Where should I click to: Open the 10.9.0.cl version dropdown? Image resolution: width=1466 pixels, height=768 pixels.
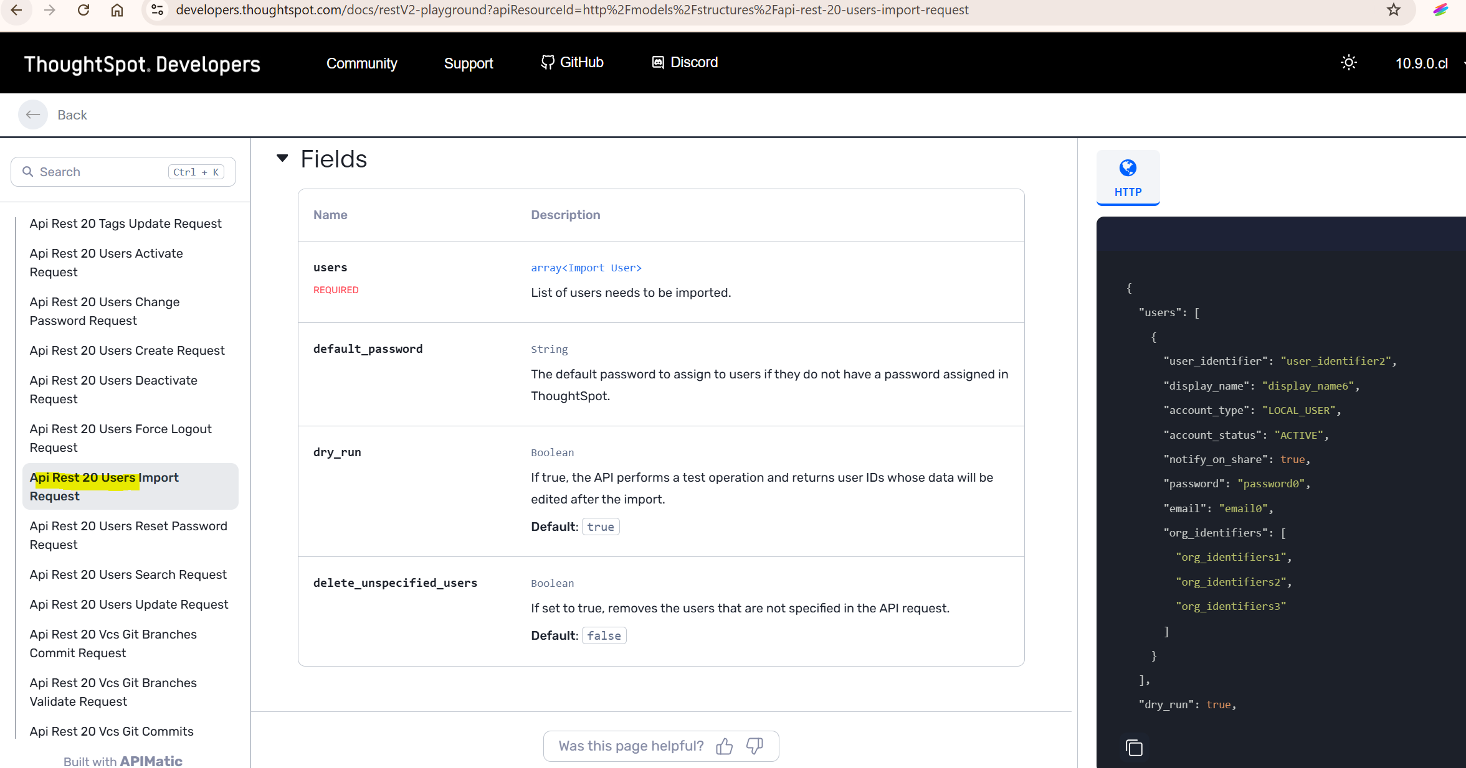pos(1429,63)
